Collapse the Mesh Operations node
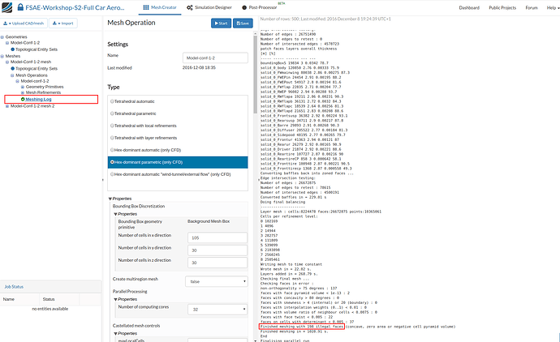This screenshot has height=342, width=560. click(x=12, y=75)
